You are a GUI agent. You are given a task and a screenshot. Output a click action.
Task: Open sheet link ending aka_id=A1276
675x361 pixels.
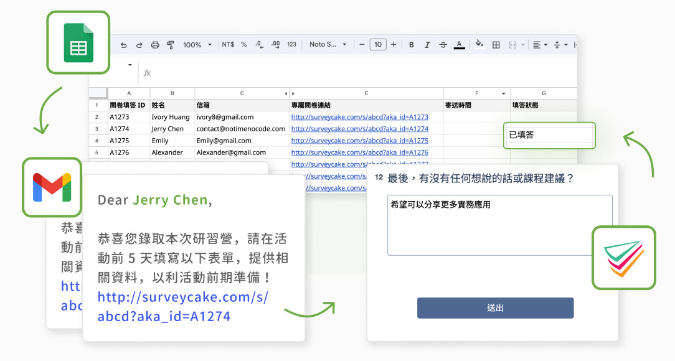point(359,152)
